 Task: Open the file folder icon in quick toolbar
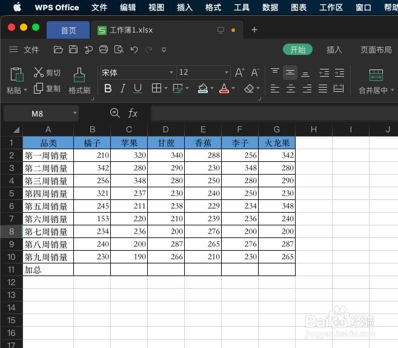[58, 50]
